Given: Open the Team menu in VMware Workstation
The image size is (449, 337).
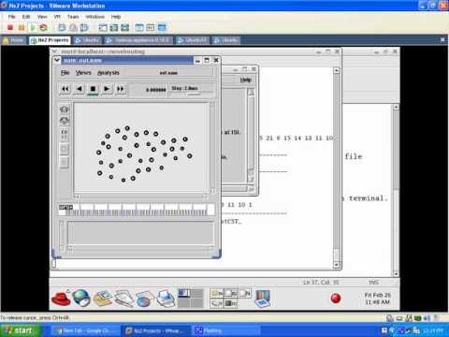Looking at the screenshot, I should [x=73, y=17].
